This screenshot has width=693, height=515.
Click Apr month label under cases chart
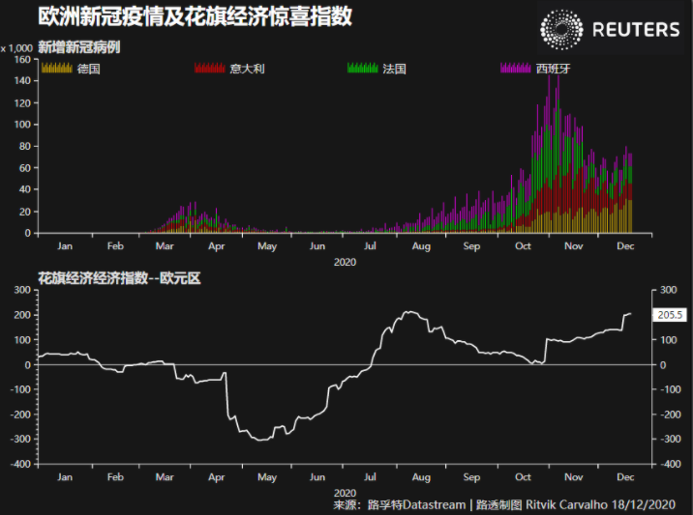click(x=217, y=246)
